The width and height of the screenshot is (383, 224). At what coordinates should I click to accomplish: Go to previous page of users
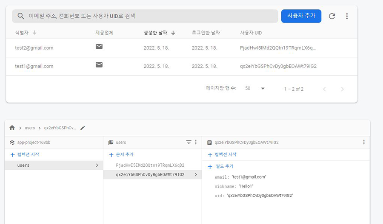coord(324,89)
